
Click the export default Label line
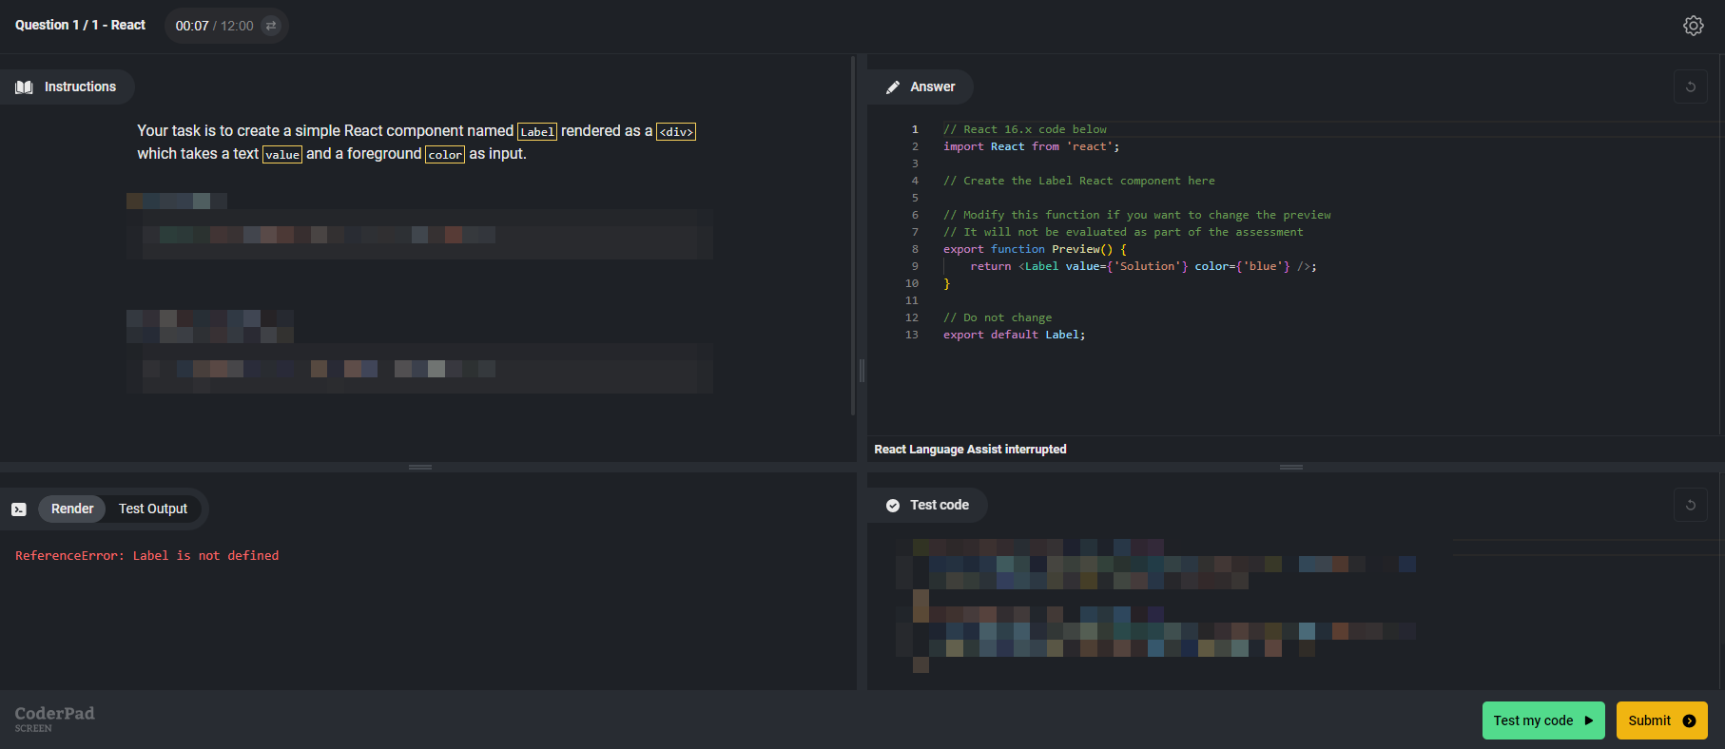(x=1014, y=335)
